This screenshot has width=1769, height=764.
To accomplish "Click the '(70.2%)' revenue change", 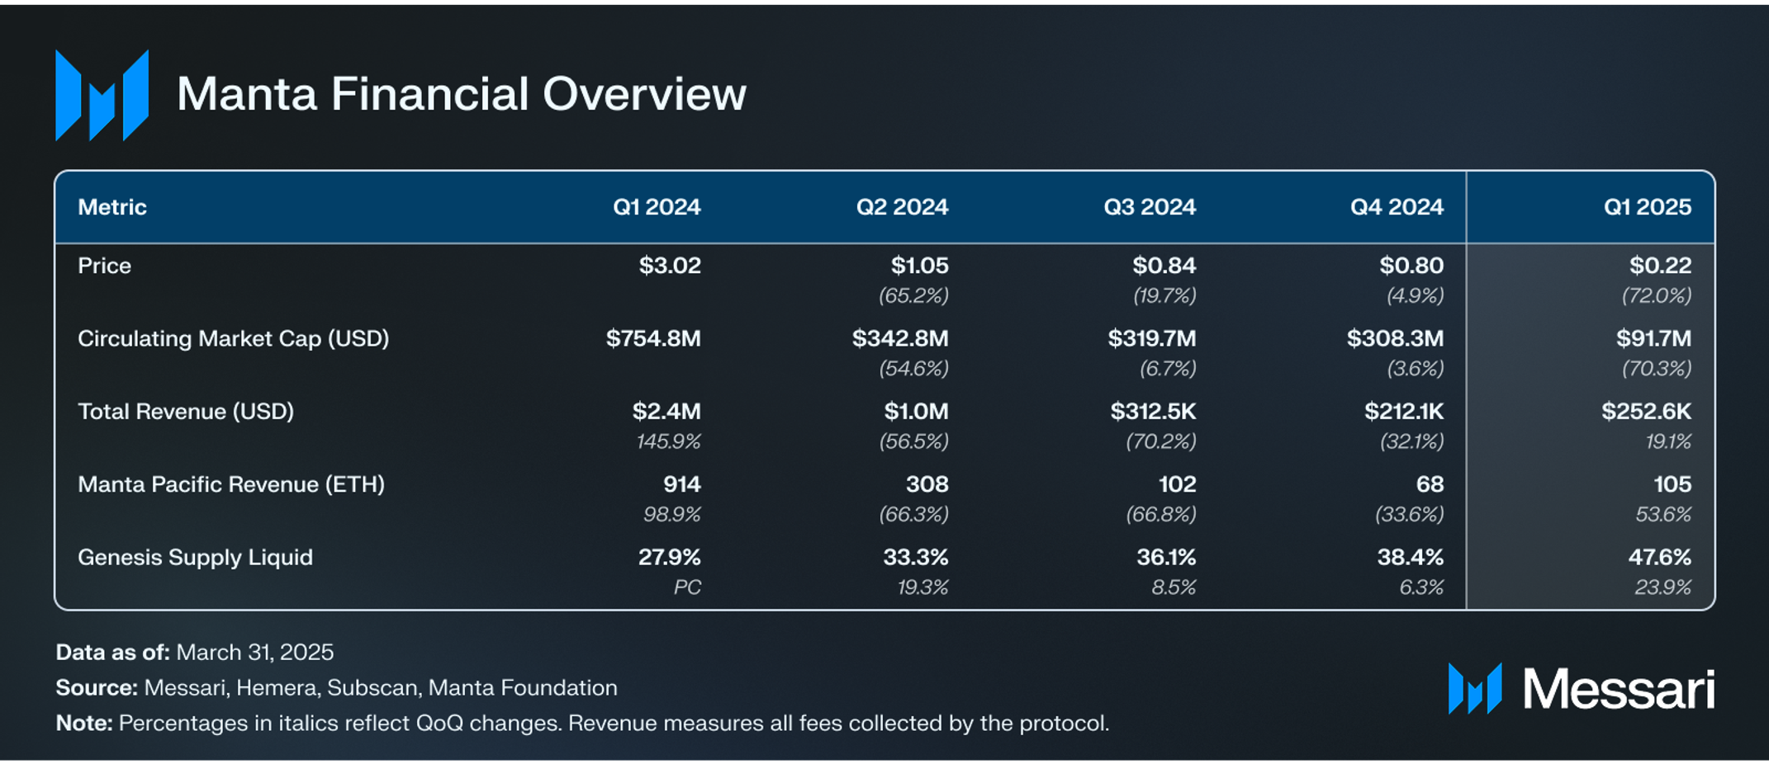I will click(1161, 441).
